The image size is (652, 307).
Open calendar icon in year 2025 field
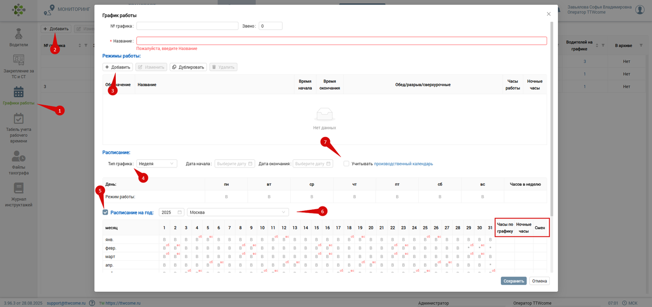(x=180, y=212)
